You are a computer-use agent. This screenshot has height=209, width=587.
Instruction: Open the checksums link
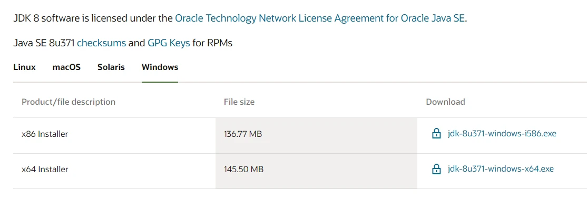pyautogui.click(x=102, y=43)
